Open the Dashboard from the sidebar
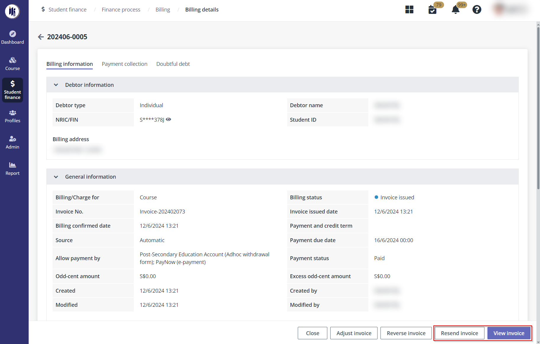 click(12, 38)
